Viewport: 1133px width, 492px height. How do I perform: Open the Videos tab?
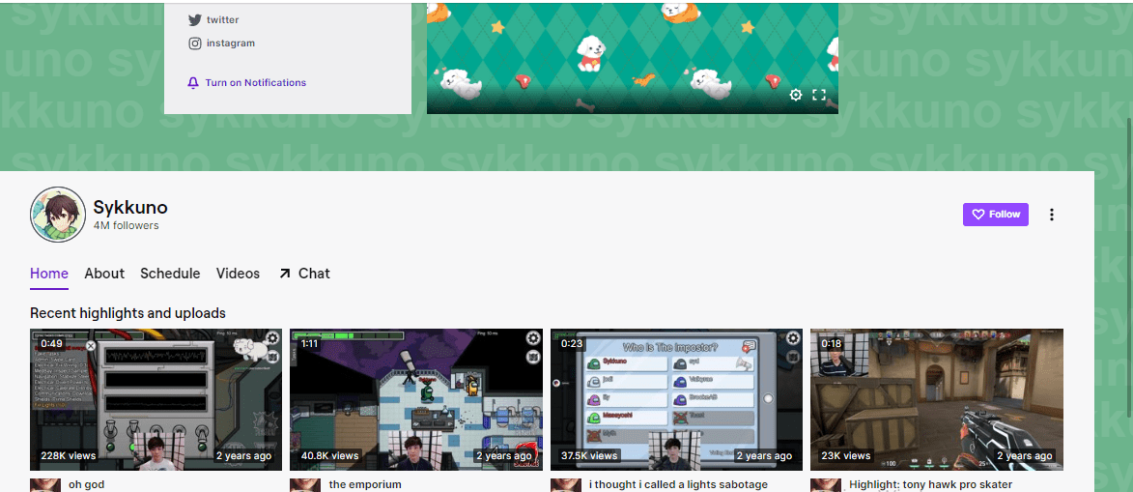coord(238,274)
